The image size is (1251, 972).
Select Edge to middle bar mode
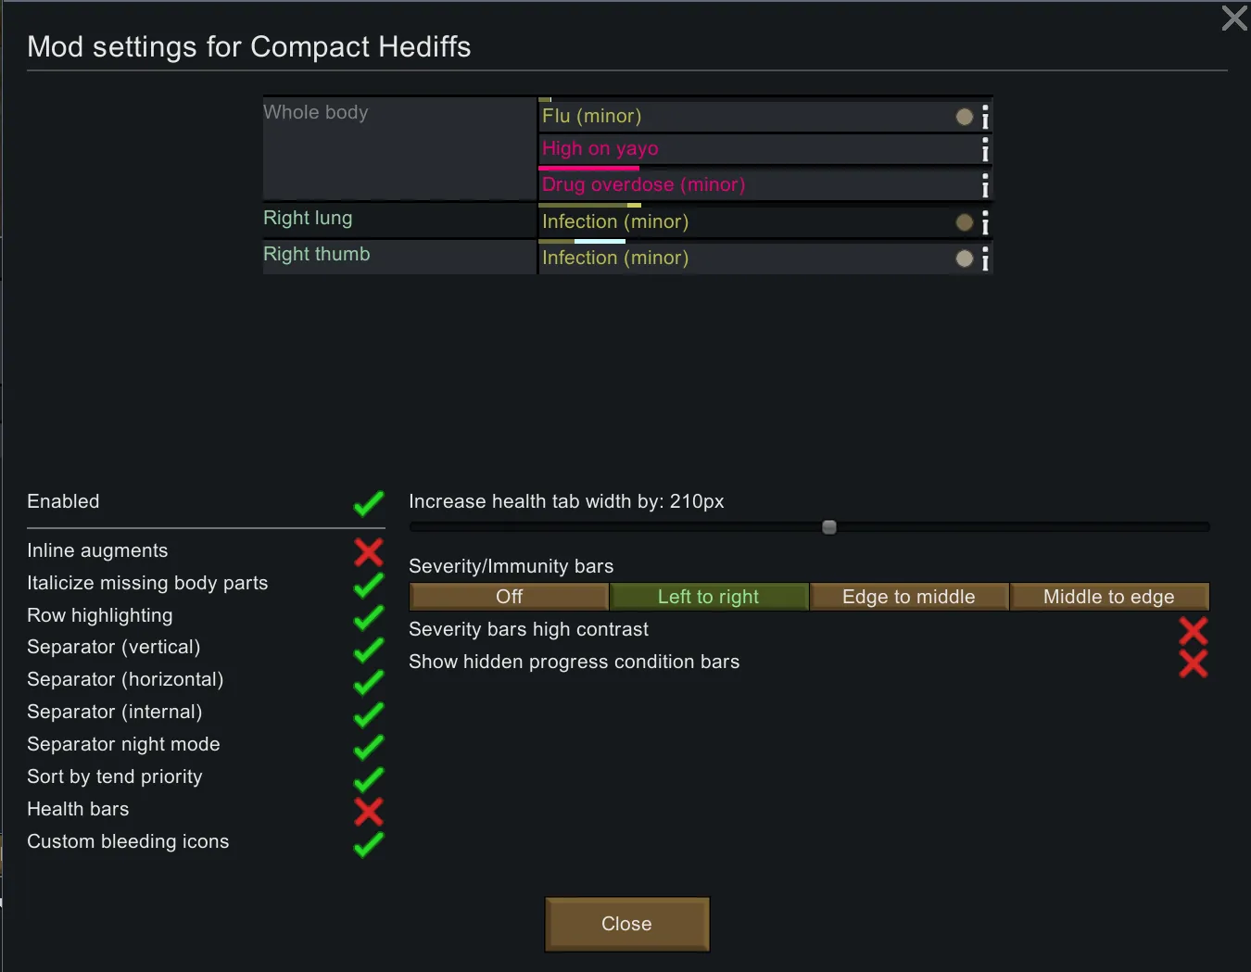(x=908, y=597)
